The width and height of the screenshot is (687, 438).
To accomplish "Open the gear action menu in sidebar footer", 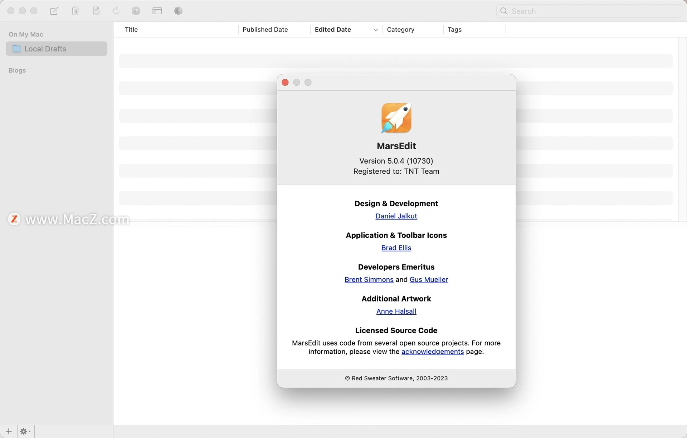I will (25, 432).
